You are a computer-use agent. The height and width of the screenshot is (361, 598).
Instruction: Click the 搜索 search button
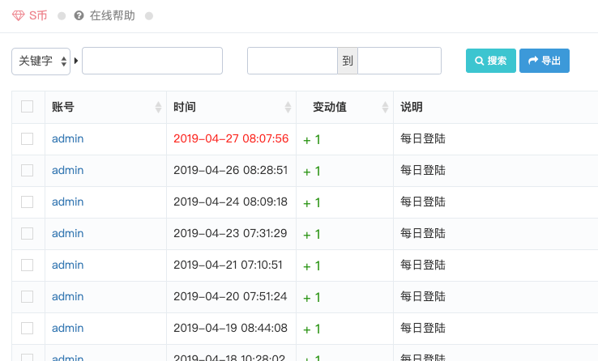tap(490, 61)
